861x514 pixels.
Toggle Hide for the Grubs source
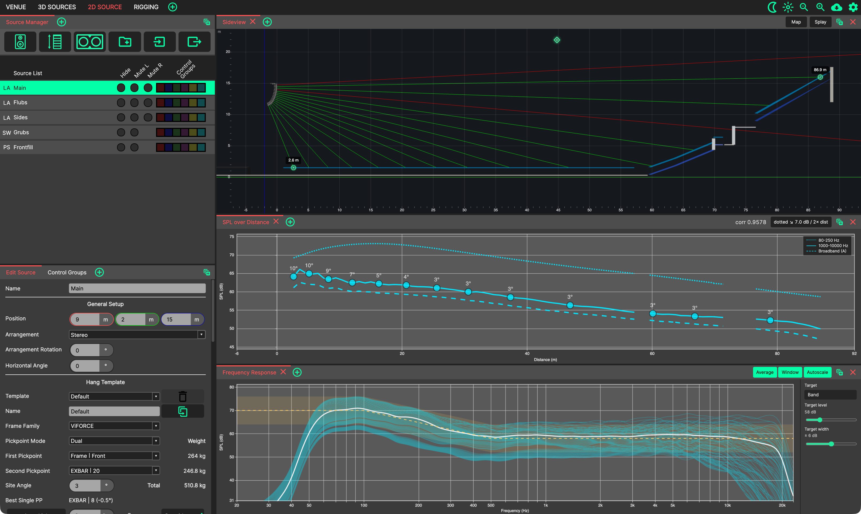121,132
